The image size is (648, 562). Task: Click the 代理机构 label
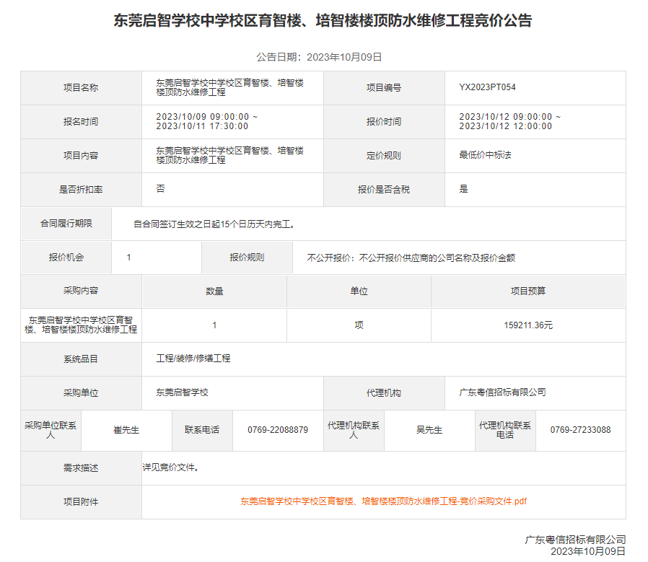tap(384, 393)
